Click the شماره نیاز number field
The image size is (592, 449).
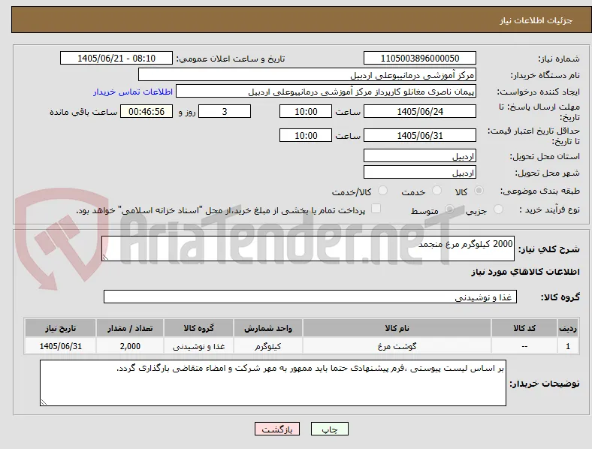tap(419, 58)
